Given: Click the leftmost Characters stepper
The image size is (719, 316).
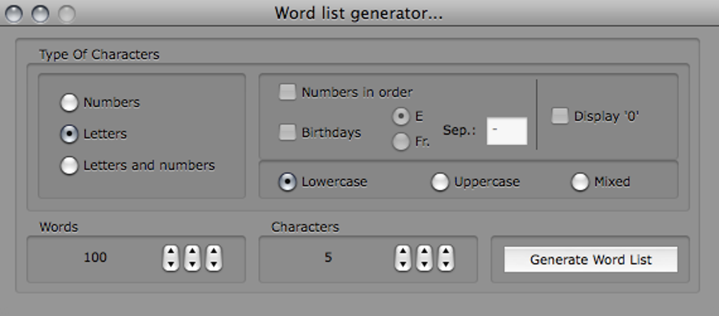Looking at the screenshot, I should [x=402, y=258].
